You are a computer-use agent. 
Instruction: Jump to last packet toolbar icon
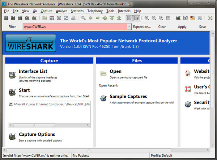tap(119, 18)
